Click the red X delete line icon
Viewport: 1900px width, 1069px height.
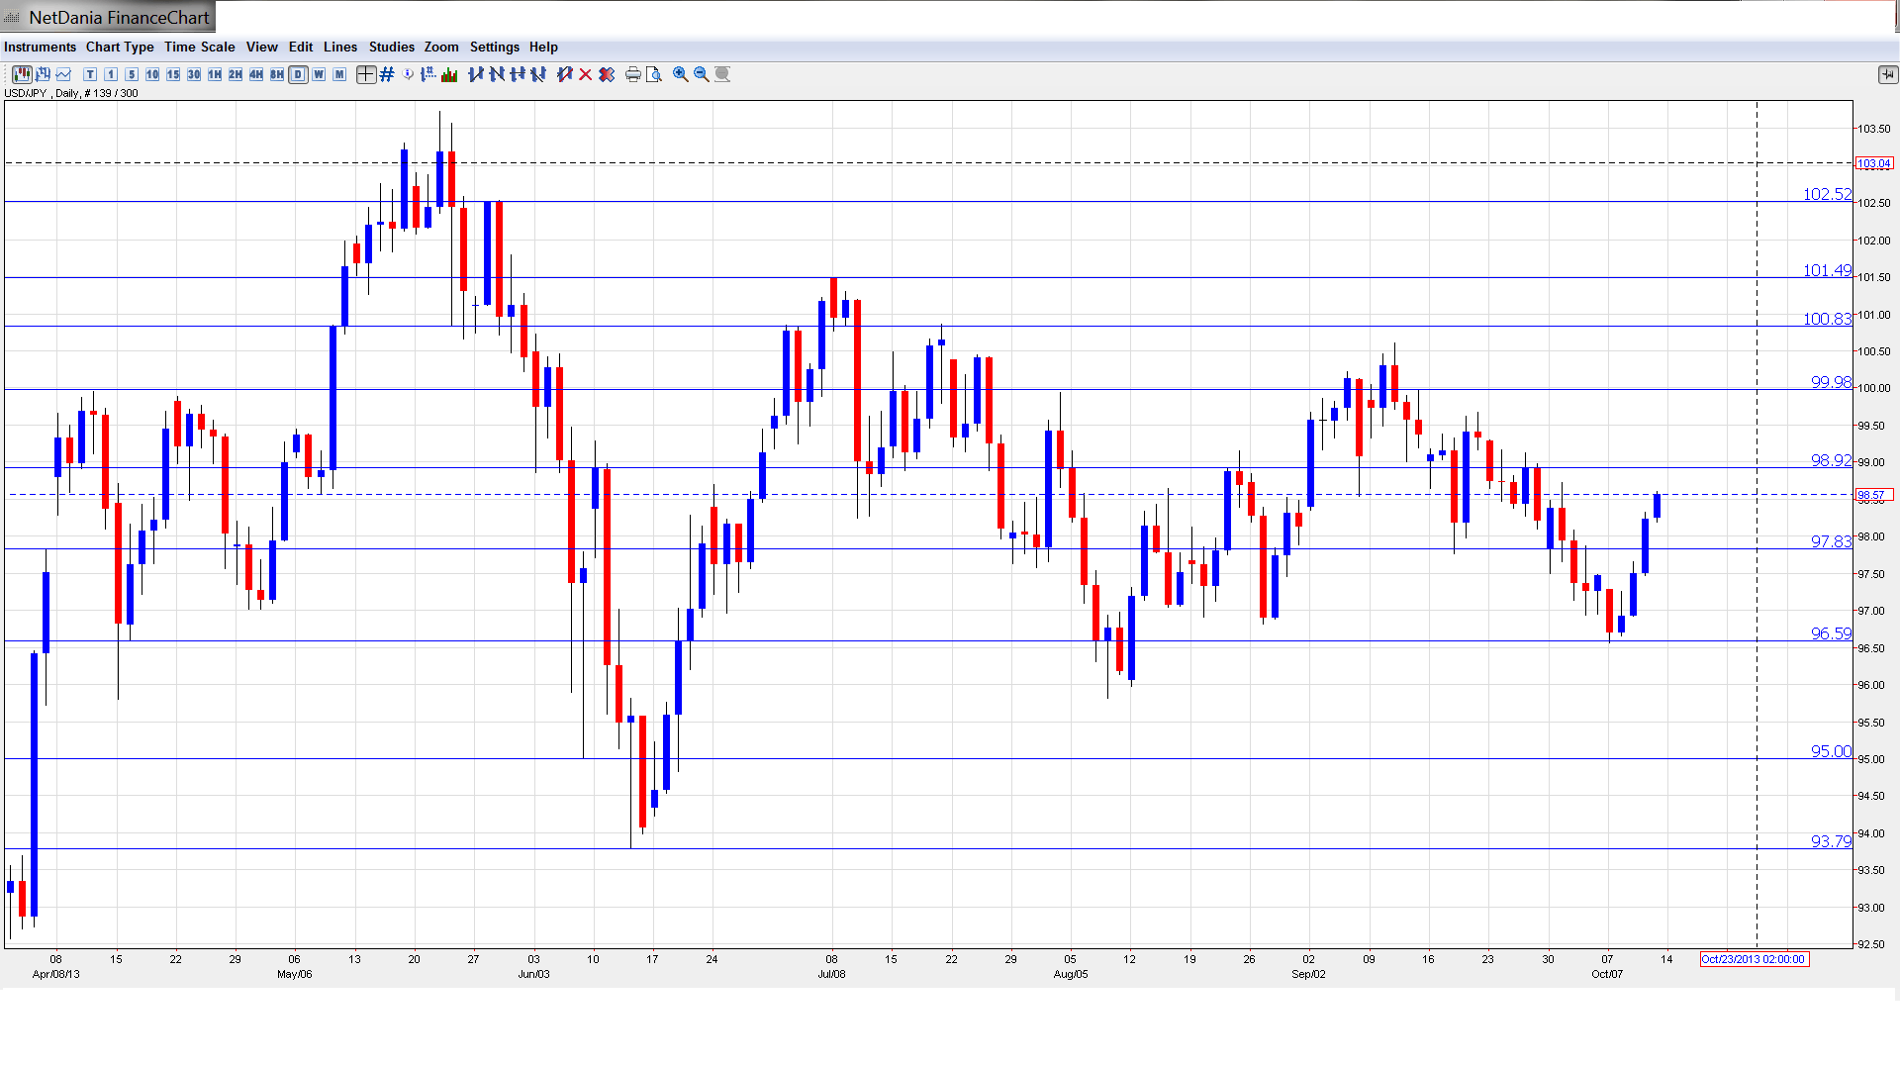(x=586, y=74)
